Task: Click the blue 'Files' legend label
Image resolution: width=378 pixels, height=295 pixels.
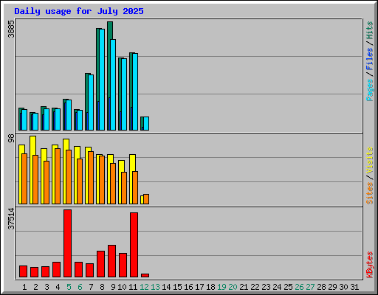Action: 370,58
